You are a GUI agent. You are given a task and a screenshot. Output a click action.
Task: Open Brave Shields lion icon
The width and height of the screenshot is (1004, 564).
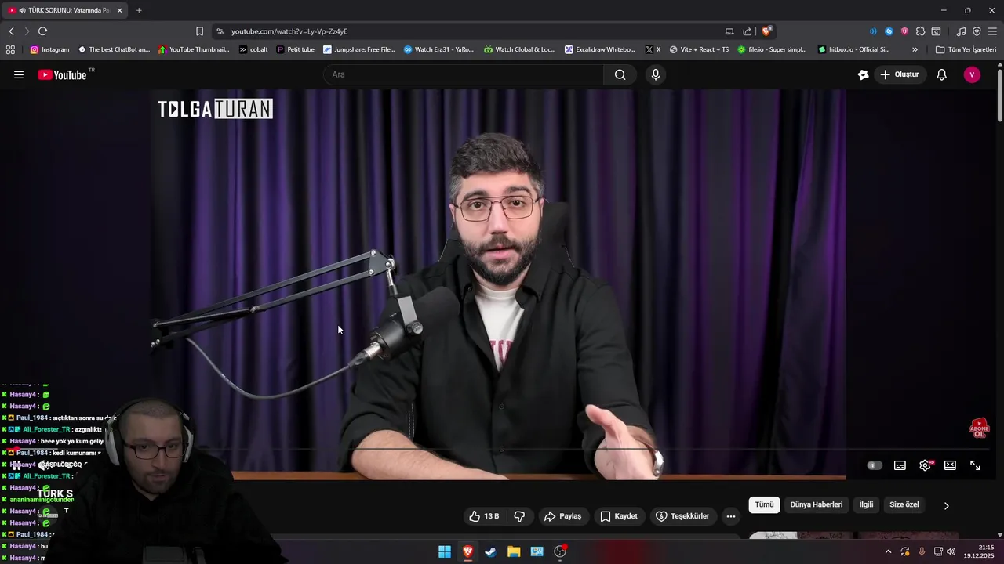(766, 31)
